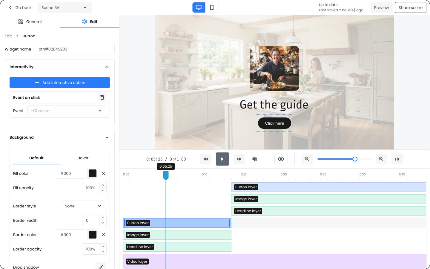The width and height of the screenshot is (430, 269).
Task: Click the Edit breadcrumb link
Action: pos(8,36)
